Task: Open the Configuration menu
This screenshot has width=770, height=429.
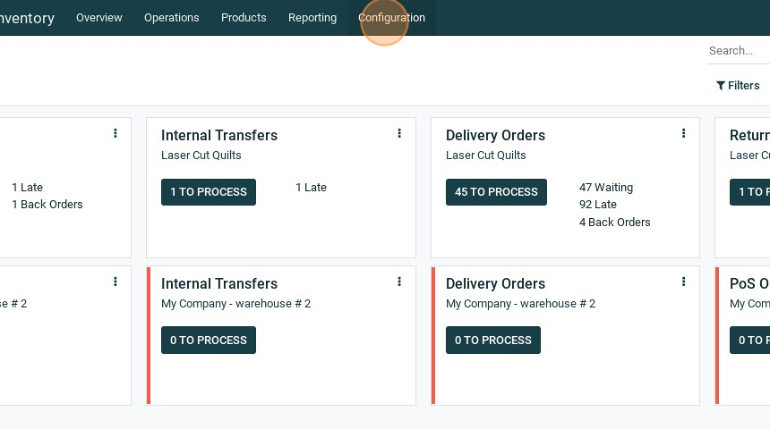Action: (391, 18)
